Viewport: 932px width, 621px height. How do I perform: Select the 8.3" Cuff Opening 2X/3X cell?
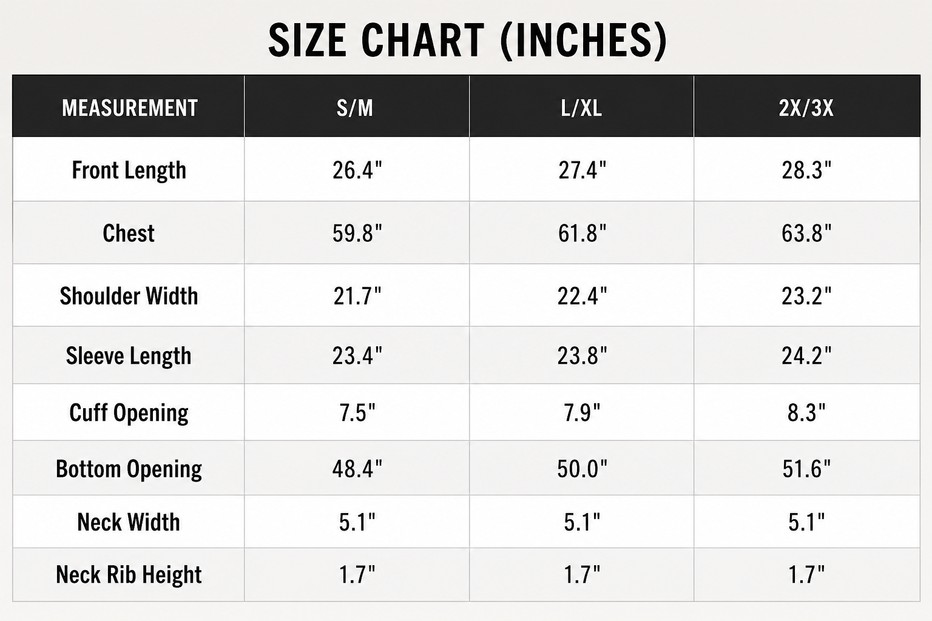pyautogui.click(x=806, y=413)
